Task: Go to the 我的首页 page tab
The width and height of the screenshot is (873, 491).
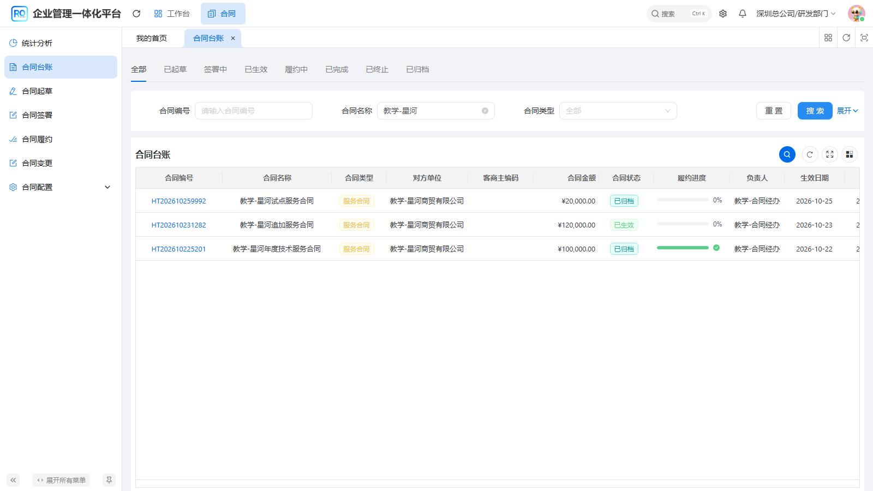Action: click(152, 38)
